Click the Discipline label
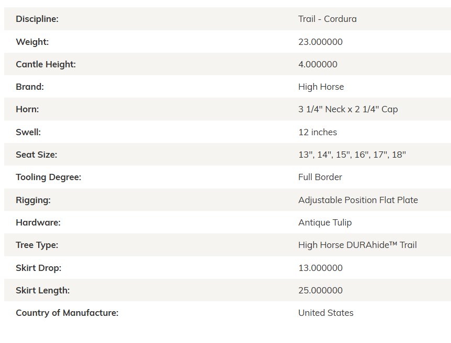Image resolution: width=451 pixels, height=343 pixels. (37, 19)
